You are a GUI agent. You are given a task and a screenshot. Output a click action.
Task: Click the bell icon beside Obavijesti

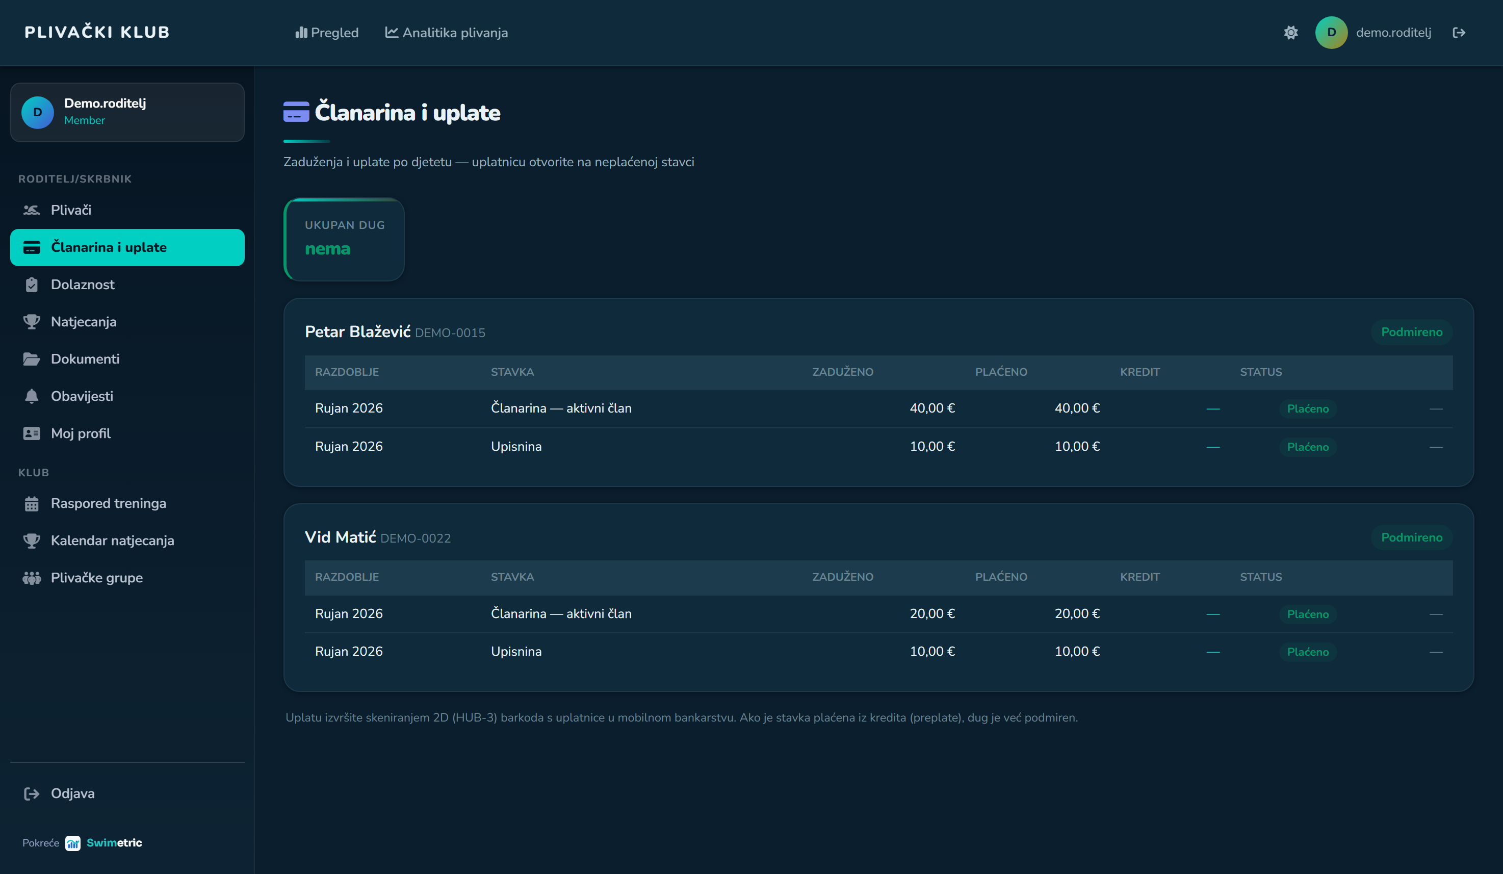(x=32, y=396)
